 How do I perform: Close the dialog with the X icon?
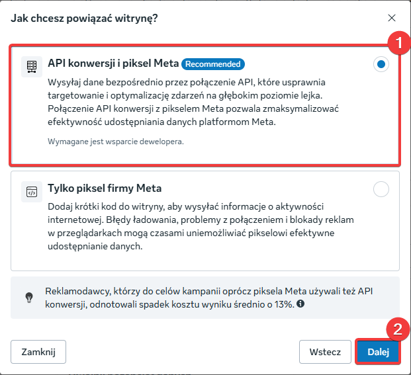point(392,18)
